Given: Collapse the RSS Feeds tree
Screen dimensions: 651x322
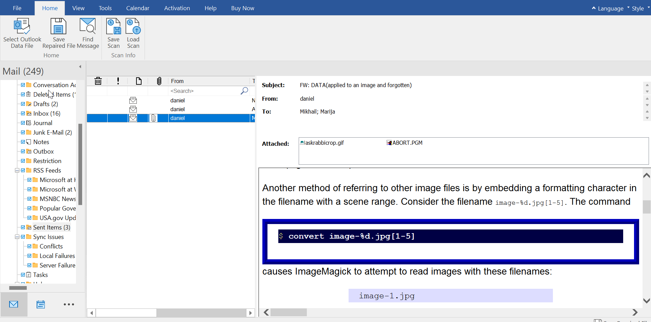Looking at the screenshot, I should click(17, 170).
